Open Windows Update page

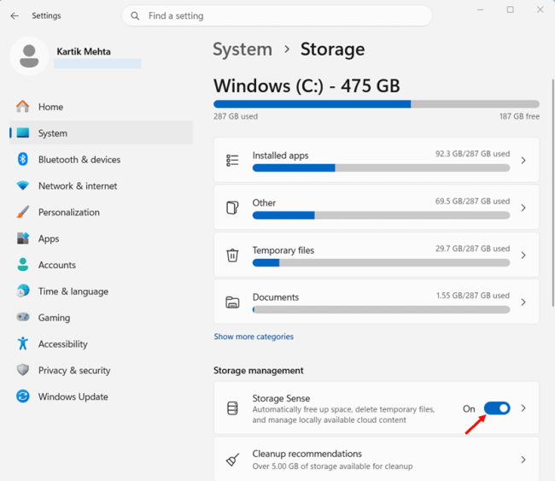click(x=102, y=396)
